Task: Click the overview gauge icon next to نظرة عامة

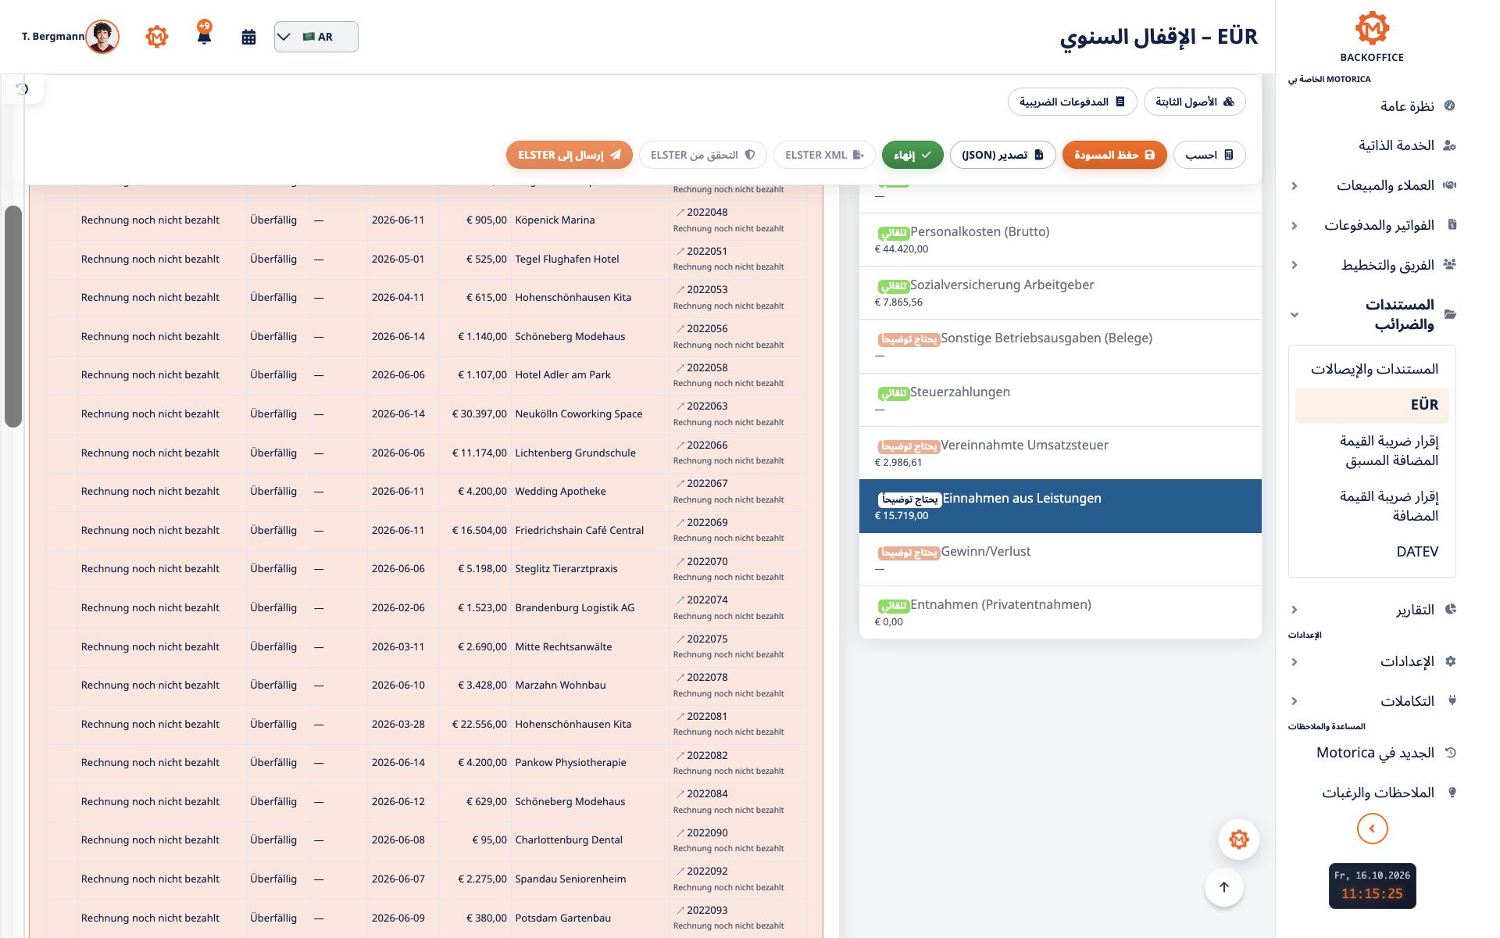Action: (1450, 106)
